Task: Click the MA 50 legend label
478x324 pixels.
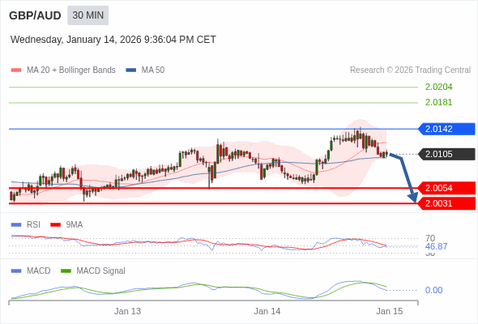Action: [153, 70]
